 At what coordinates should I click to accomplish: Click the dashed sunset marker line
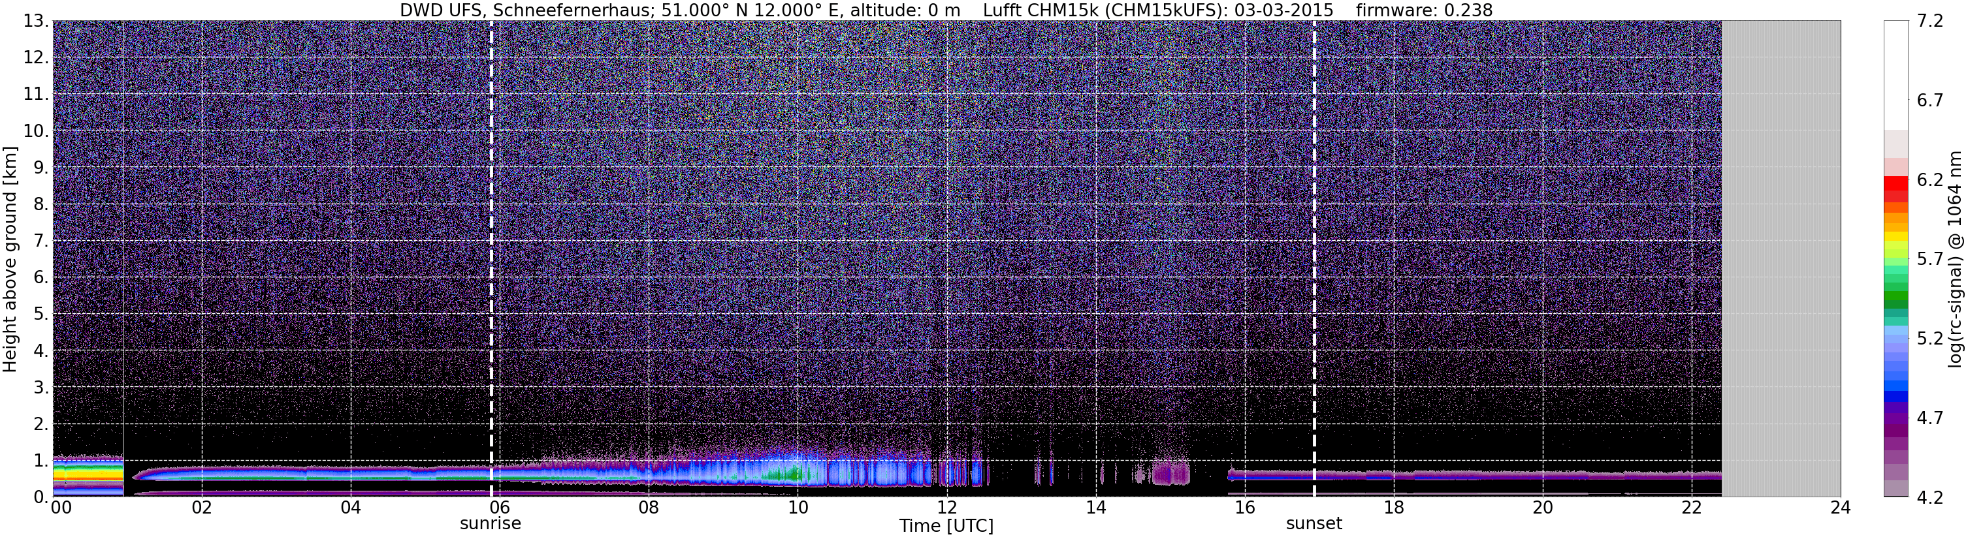point(1314,258)
